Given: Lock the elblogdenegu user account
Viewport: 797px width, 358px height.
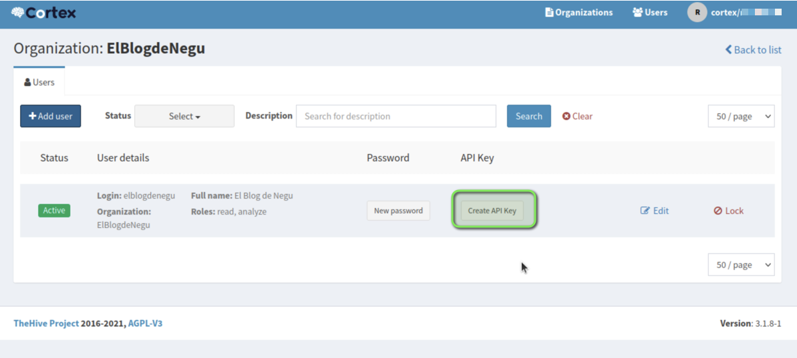Looking at the screenshot, I should tap(728, 211).
